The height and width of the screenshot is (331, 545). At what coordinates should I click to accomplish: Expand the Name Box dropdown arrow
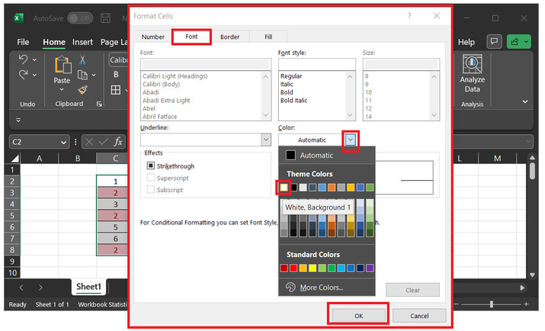coord(63,142)
